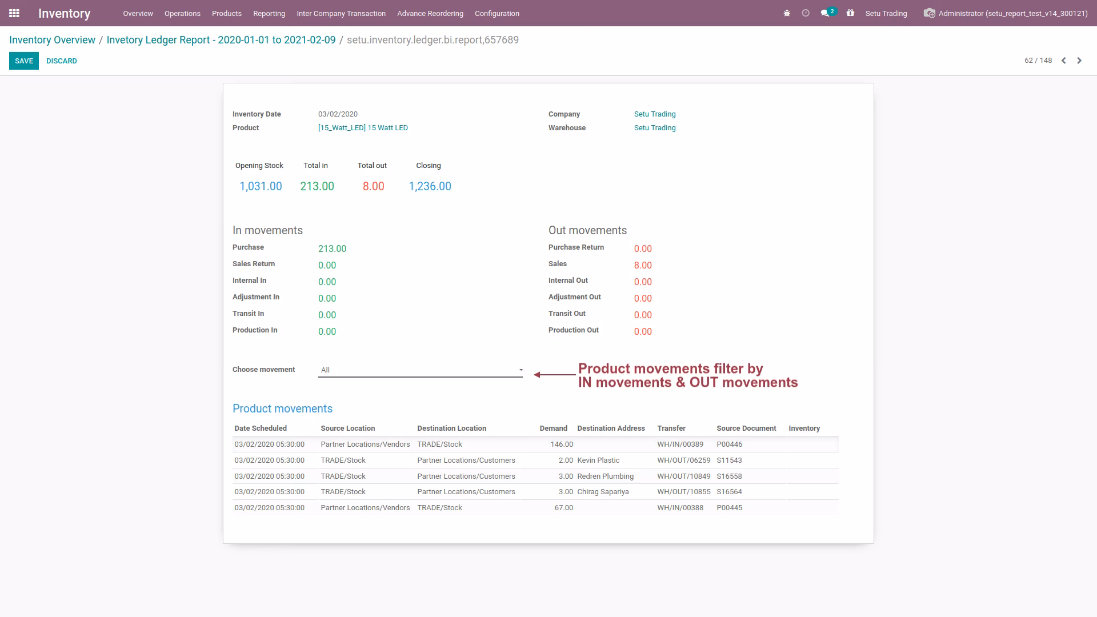Click the SAVE button
Screen dimensions: 1097x617
(24, 61)
